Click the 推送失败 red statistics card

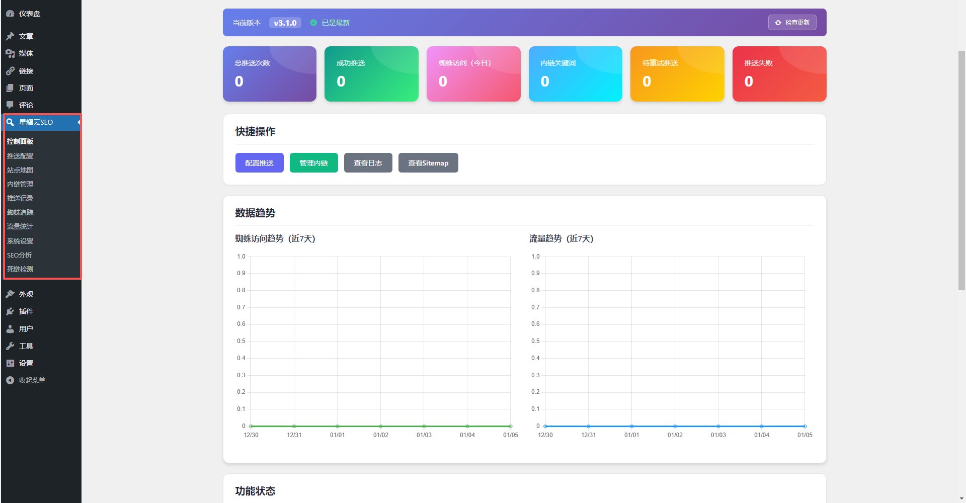pyautogui.click(x=779, y=74)
